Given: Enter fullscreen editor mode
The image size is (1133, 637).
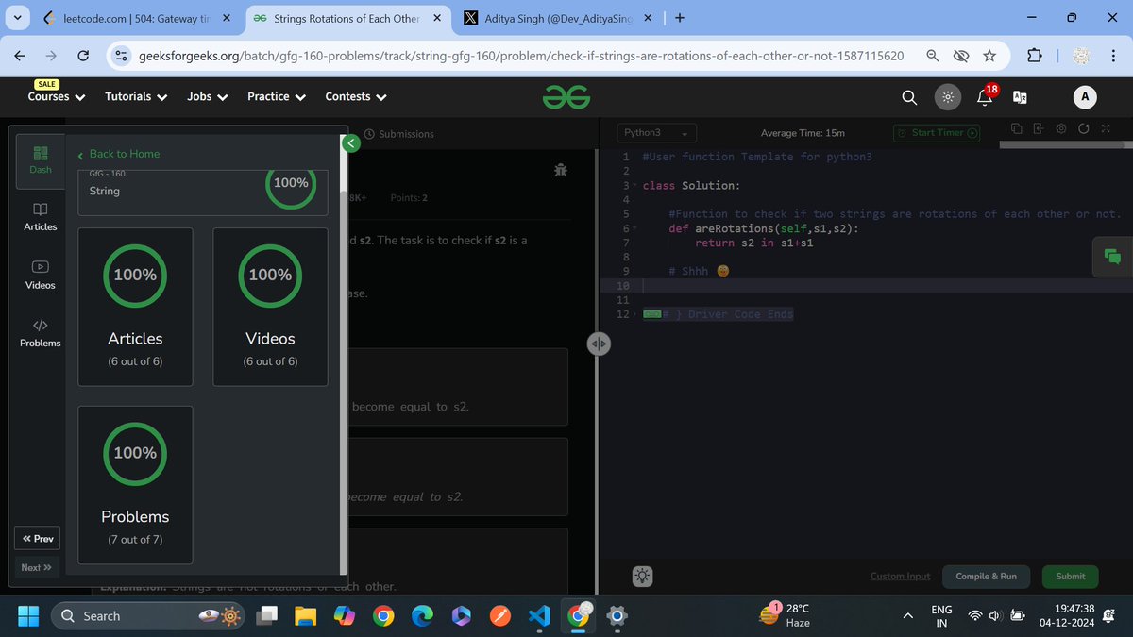Looking at the screenshot, I should click(1105, 129).
